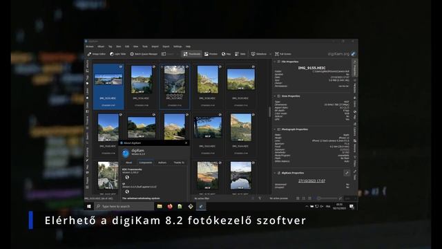The image size is (442, 249).
Task: Click the edit button in digiKam Properties
Action: (347, 173)
